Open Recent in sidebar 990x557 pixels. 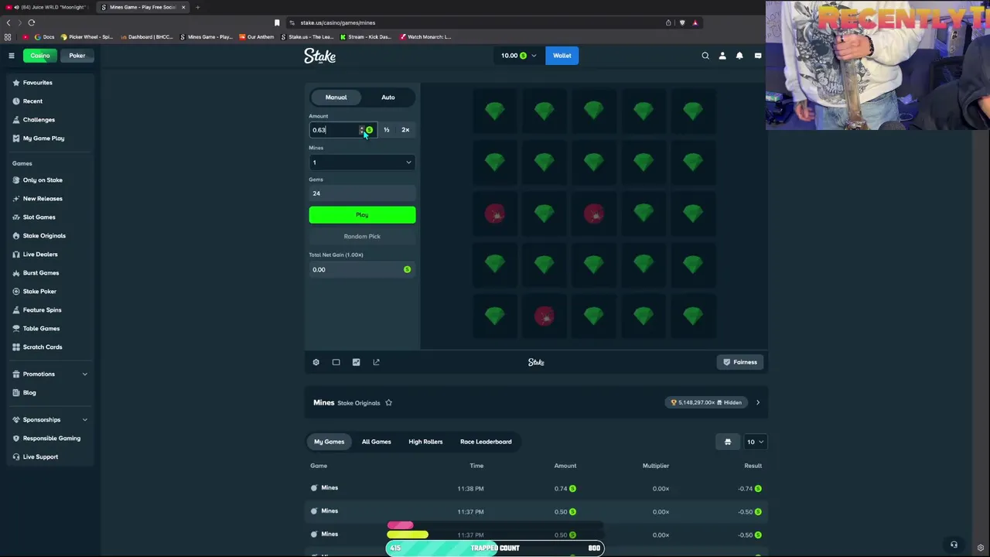(x=32, y=101)
